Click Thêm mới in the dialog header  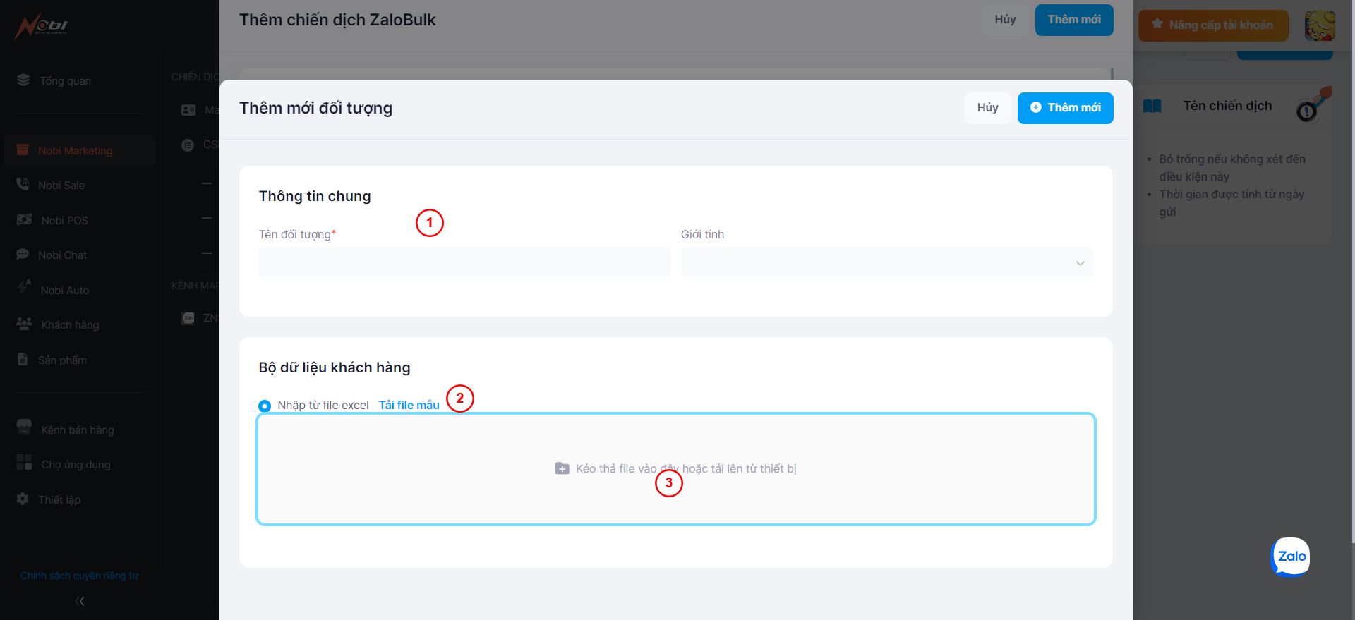point(1065,108)
